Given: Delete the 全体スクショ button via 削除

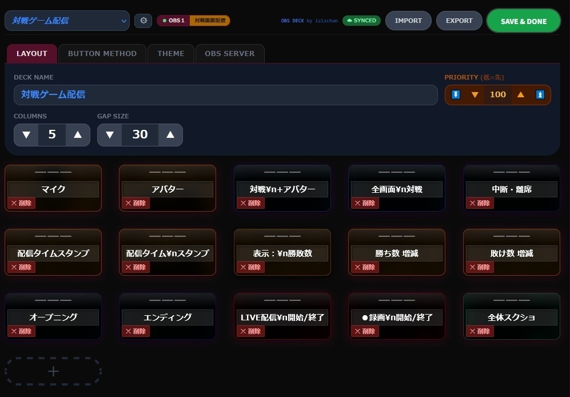Looking at the screenshot, I should tap(480, 331).
